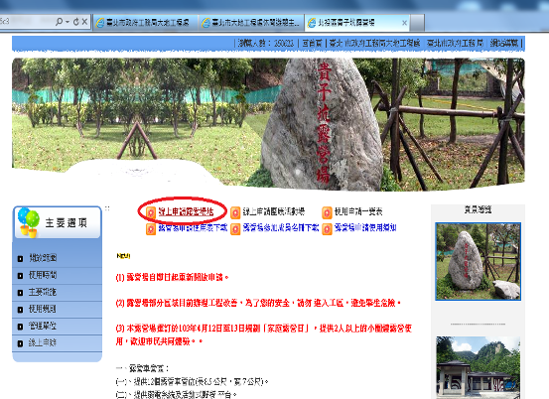The height and width of the screenshot is (399, 549).
Task: Select 主要設施 in the left sidebar menu
Action: point(57,292)
